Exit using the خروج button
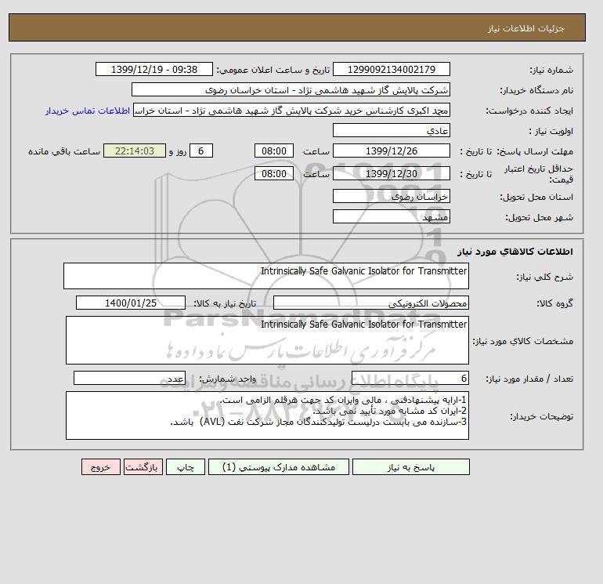This screenshot has height=584, width=603. [101, 467]
